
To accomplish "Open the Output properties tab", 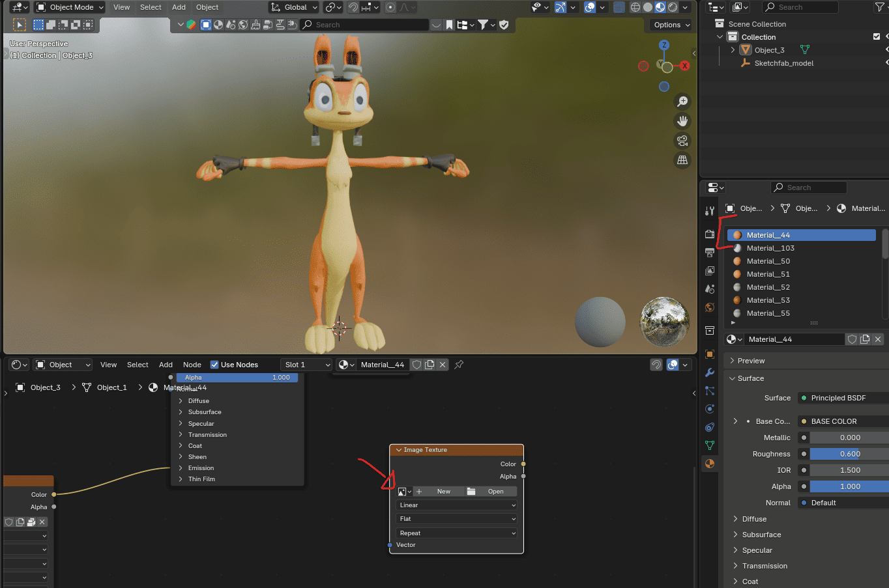I will [x=710, y=252].
